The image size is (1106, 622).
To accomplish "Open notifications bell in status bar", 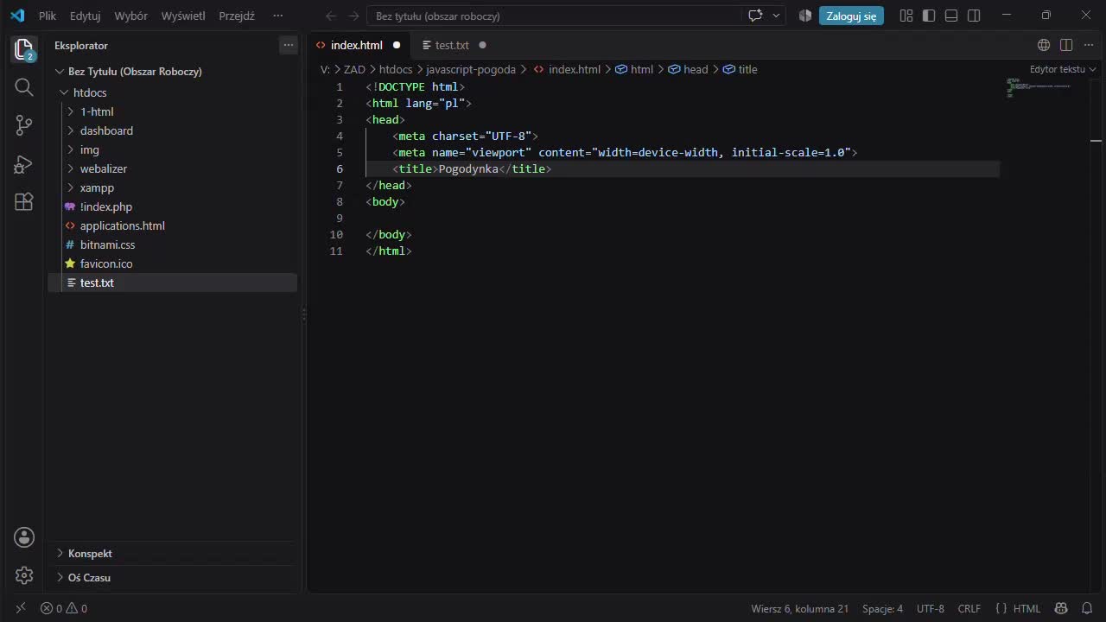I will click(1087, 608).
